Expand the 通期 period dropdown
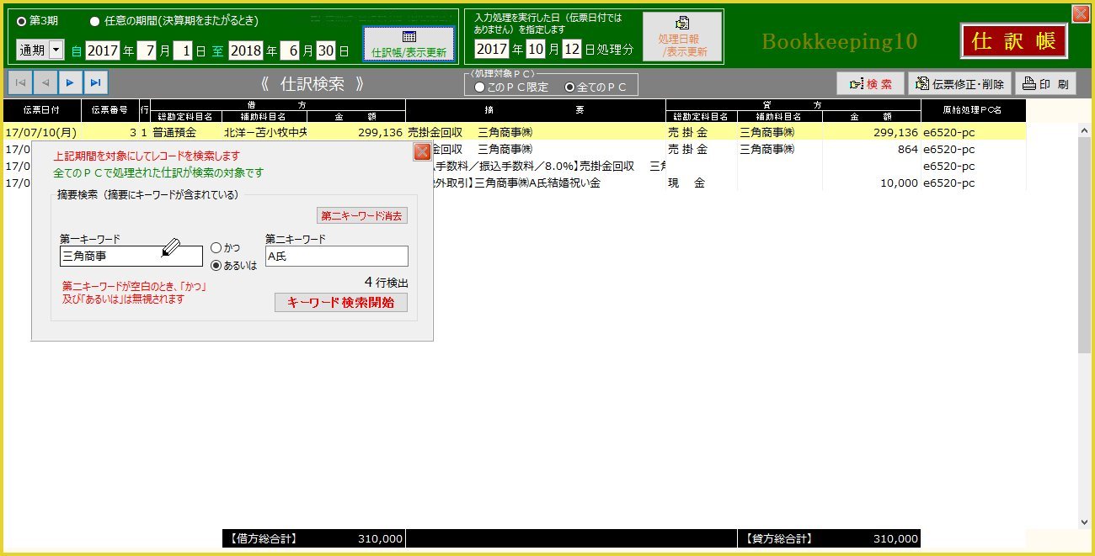Image resolution: width=1095 pixels, height=556 pixels. tap(56, 50)
